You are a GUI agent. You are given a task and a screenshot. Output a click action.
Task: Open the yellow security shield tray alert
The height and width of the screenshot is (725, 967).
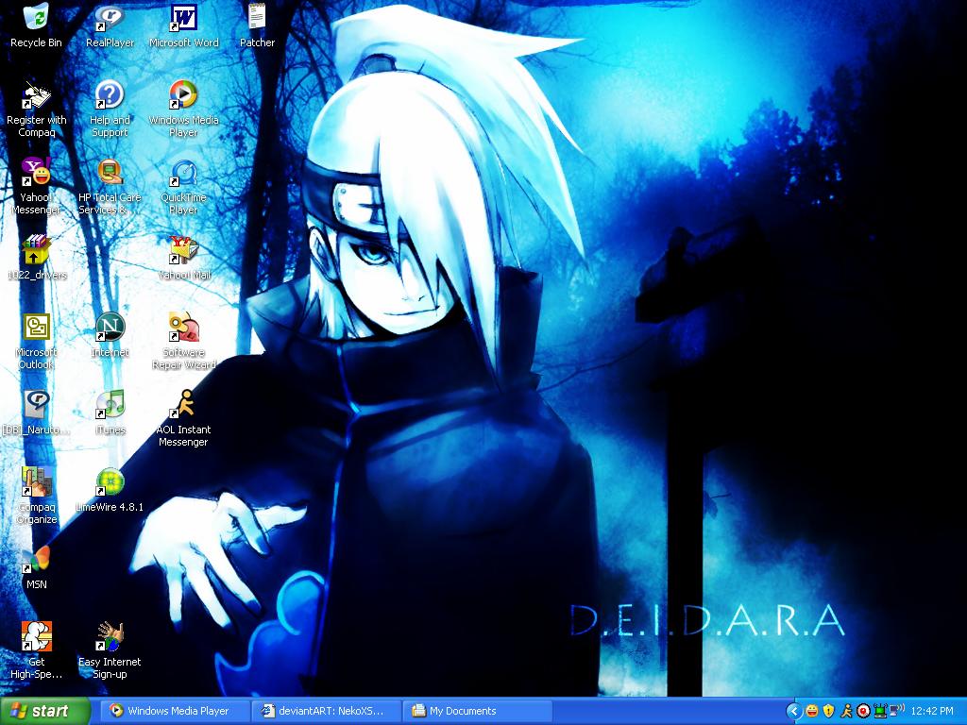tap(829, 712)
